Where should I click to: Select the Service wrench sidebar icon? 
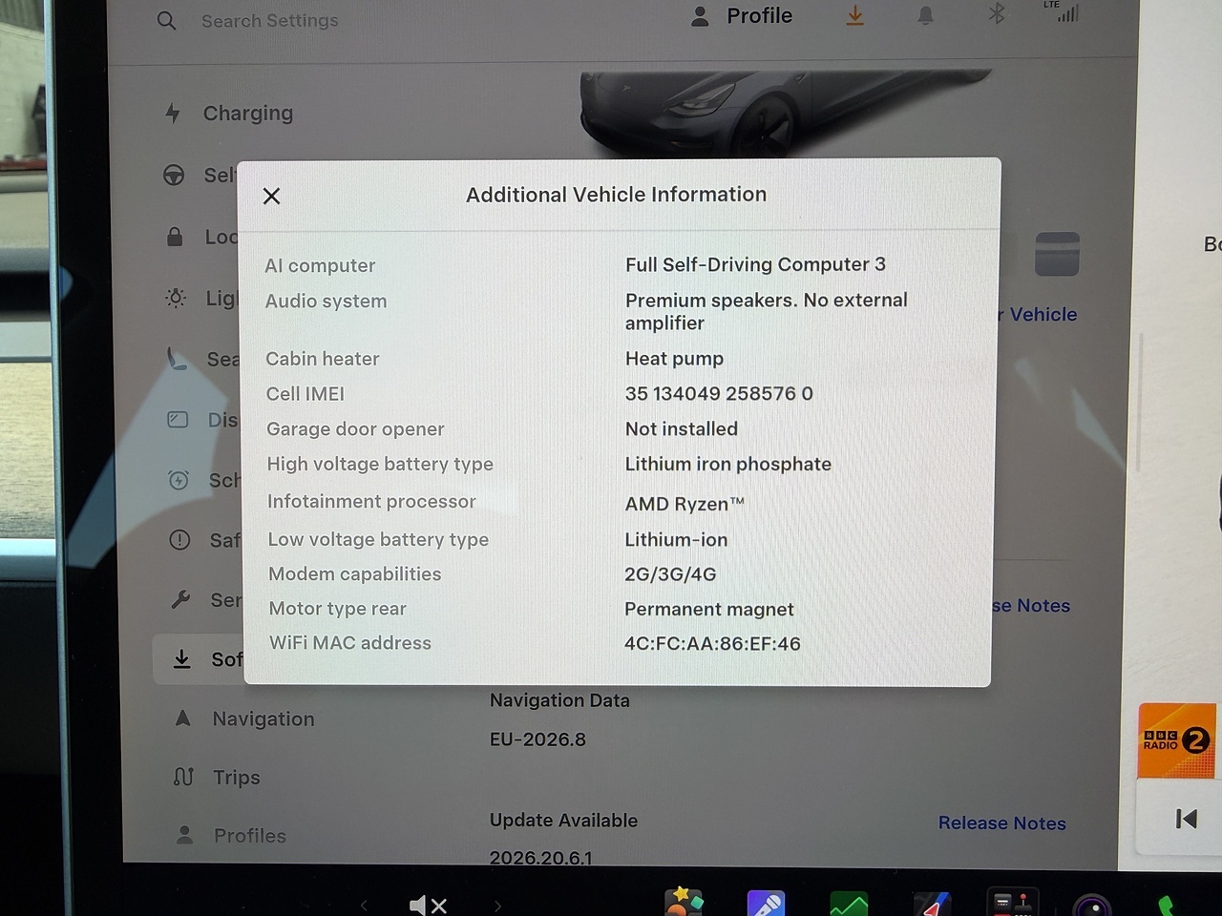tap(180, 599)
